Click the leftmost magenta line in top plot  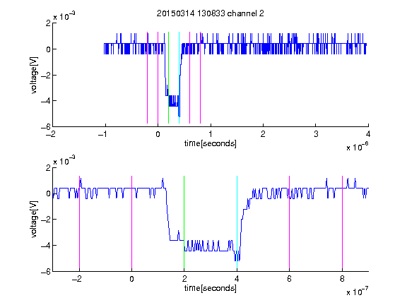click(148, 78)
